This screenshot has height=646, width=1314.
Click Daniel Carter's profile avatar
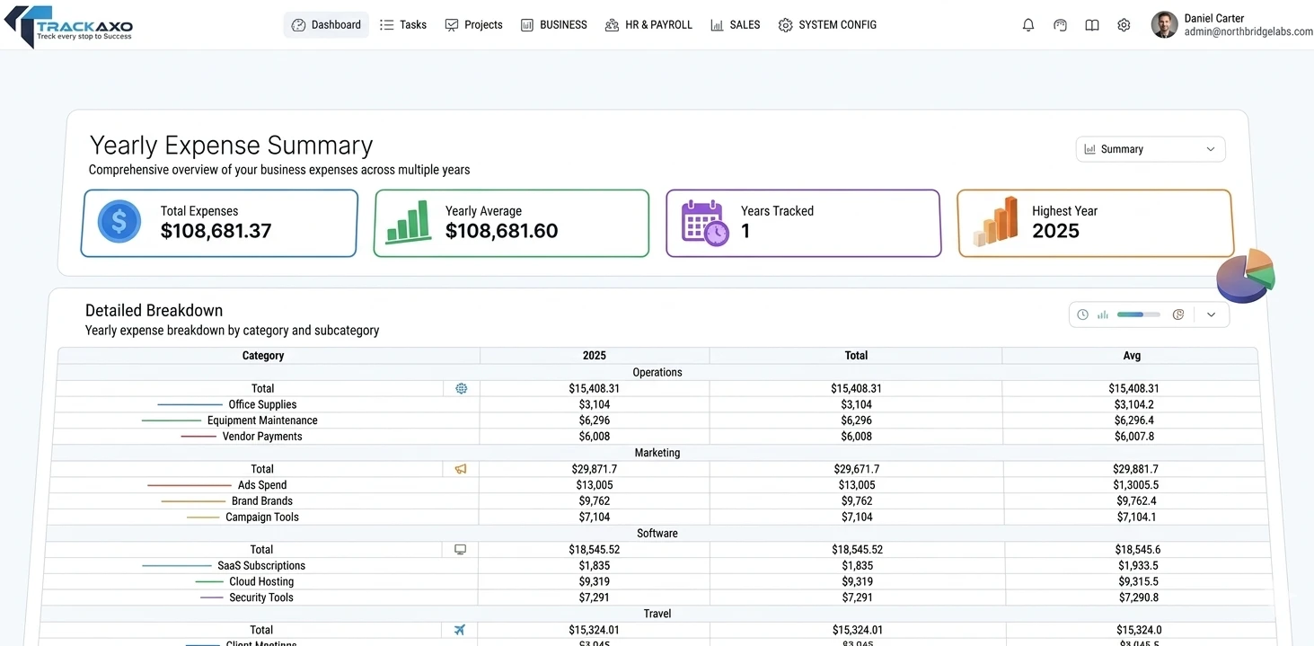[1164, 24]
